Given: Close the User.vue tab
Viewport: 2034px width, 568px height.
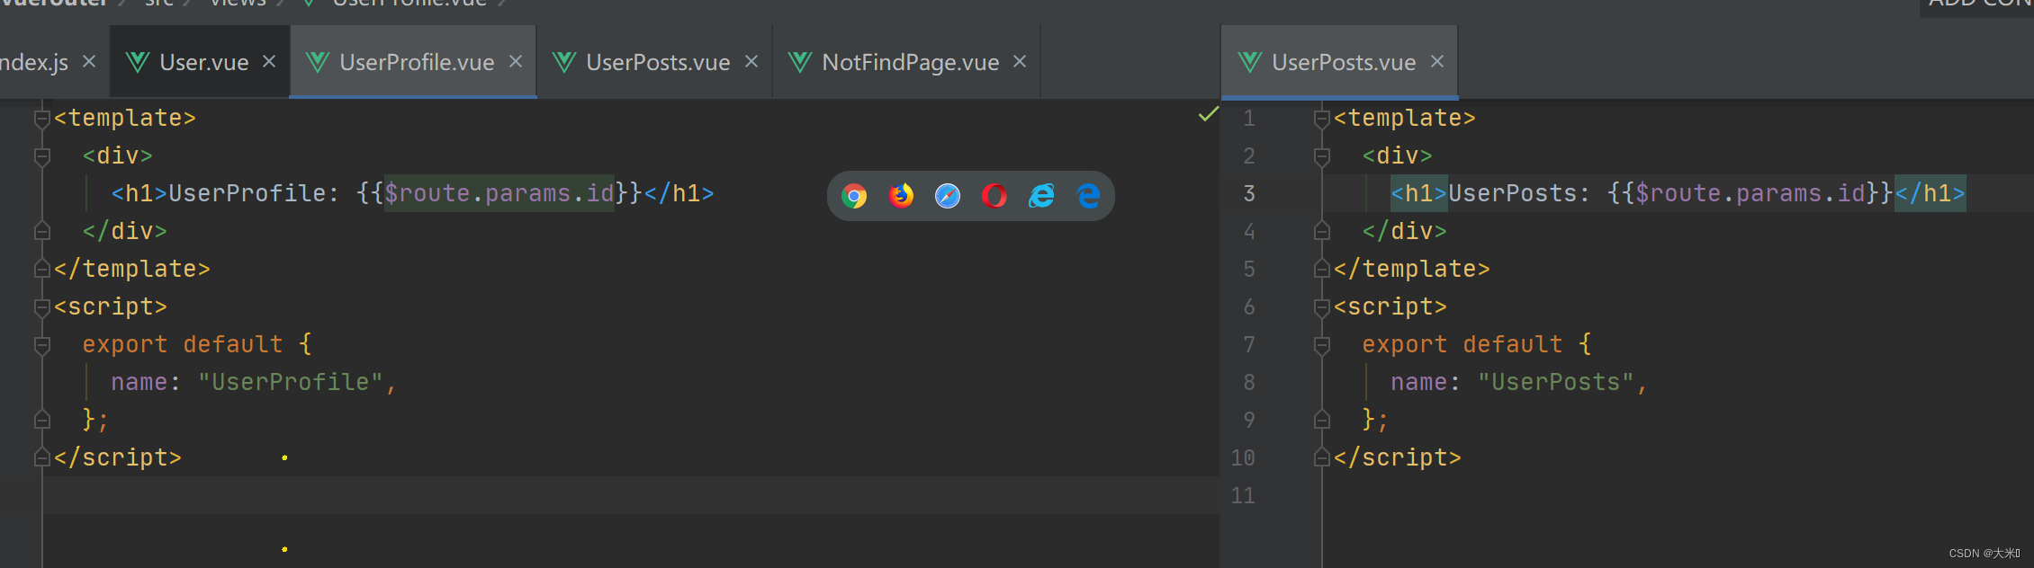Looking at the screenshot, I should point(269,61).
